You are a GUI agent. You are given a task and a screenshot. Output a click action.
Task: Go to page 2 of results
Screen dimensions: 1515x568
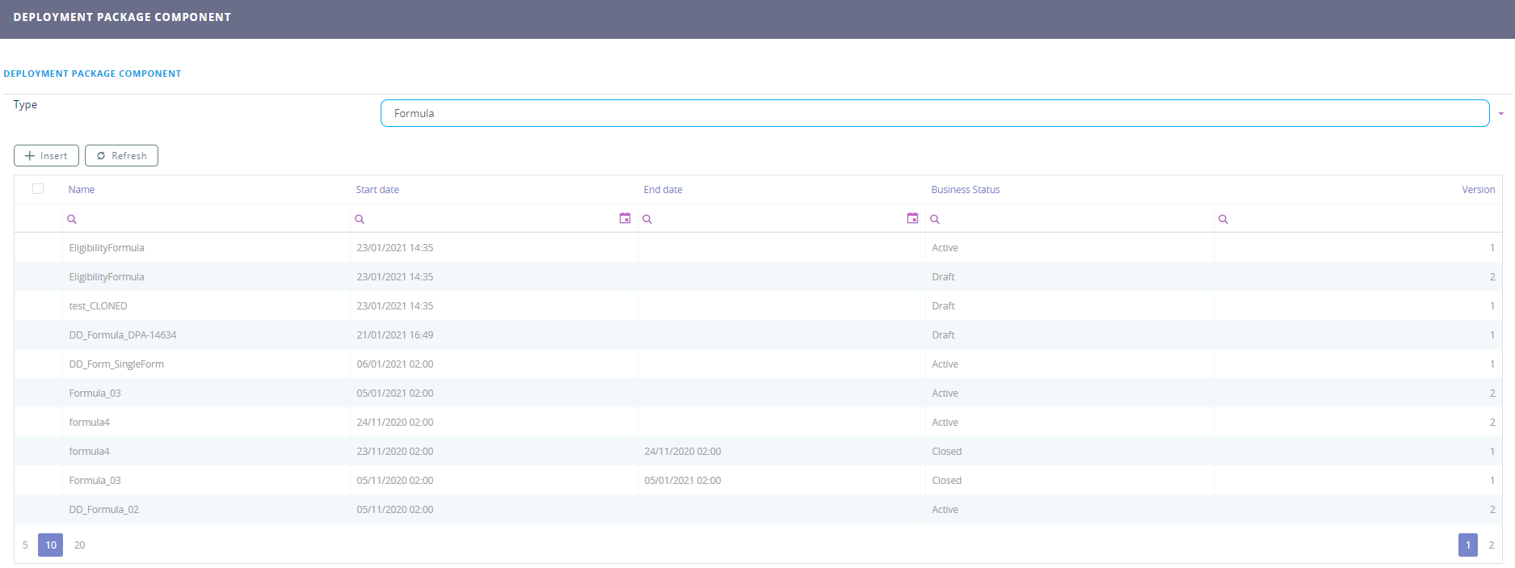pos(1491,545)
